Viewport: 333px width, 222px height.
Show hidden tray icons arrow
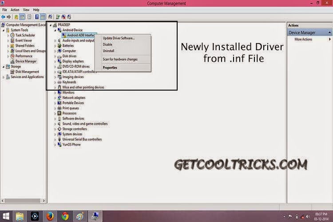284,217
